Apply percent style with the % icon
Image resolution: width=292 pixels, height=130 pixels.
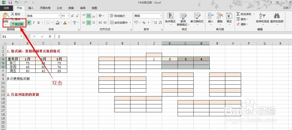pyautogui.click(x=144, y=22)
